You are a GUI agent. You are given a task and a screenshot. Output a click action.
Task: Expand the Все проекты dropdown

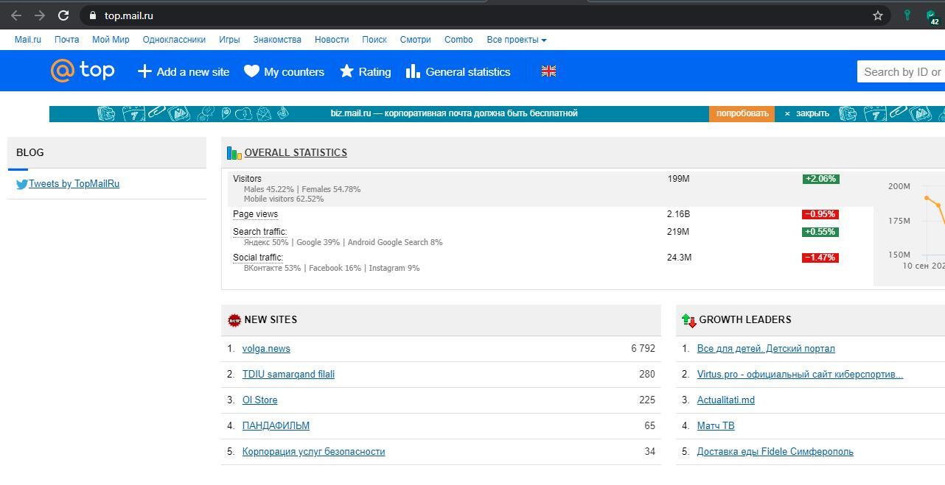pos(516,40)
